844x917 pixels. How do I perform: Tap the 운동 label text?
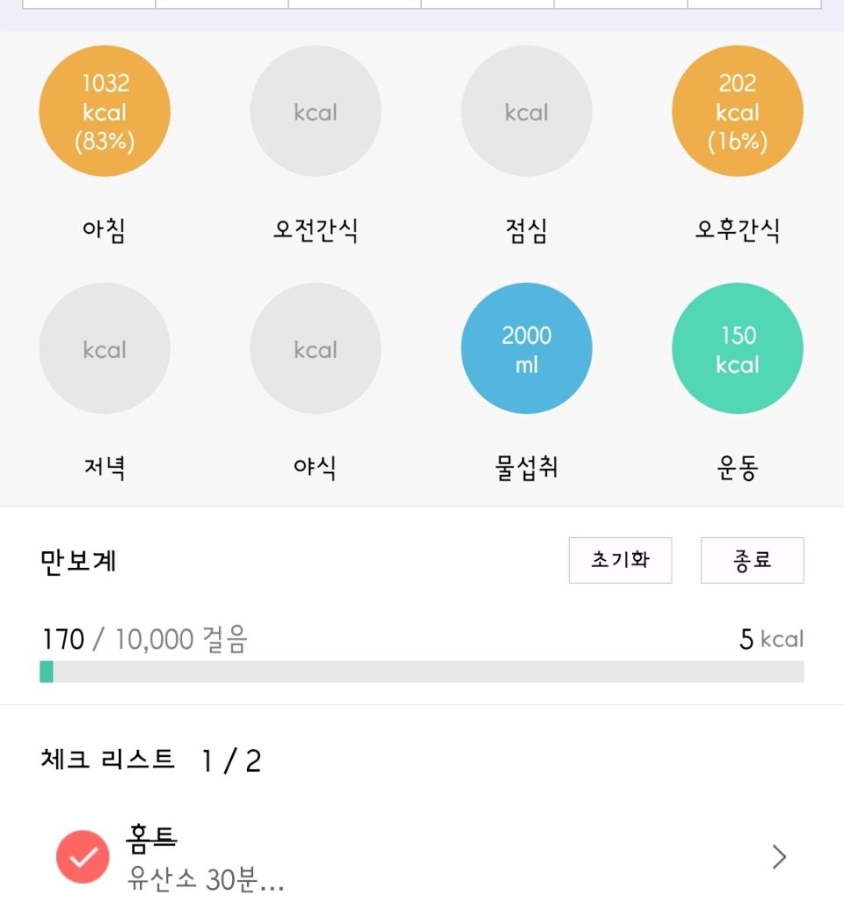tap(738, 468)
